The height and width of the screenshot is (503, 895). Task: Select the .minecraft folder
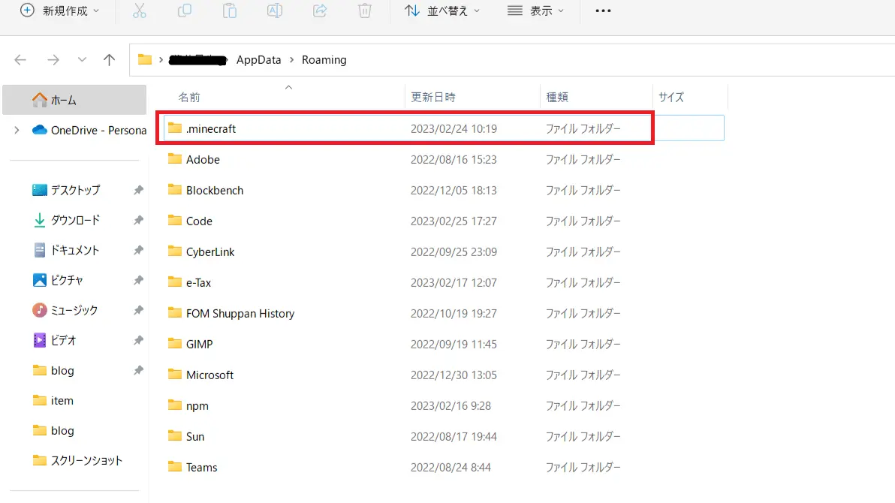211,128
